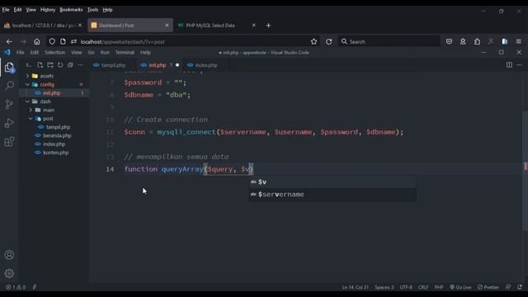
Task: Go back in Firefox
Action: tap(9, 42)
